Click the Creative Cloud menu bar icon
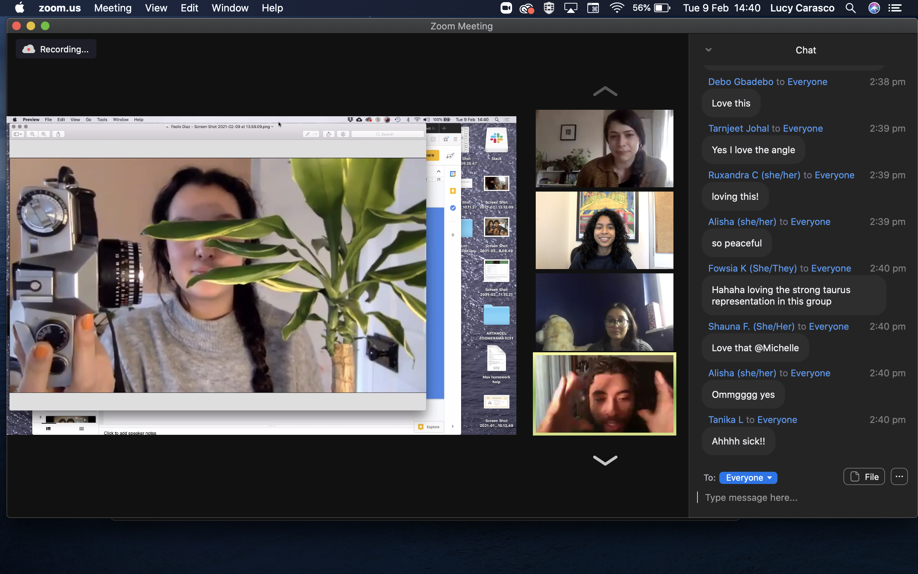 tap(526, 8)
